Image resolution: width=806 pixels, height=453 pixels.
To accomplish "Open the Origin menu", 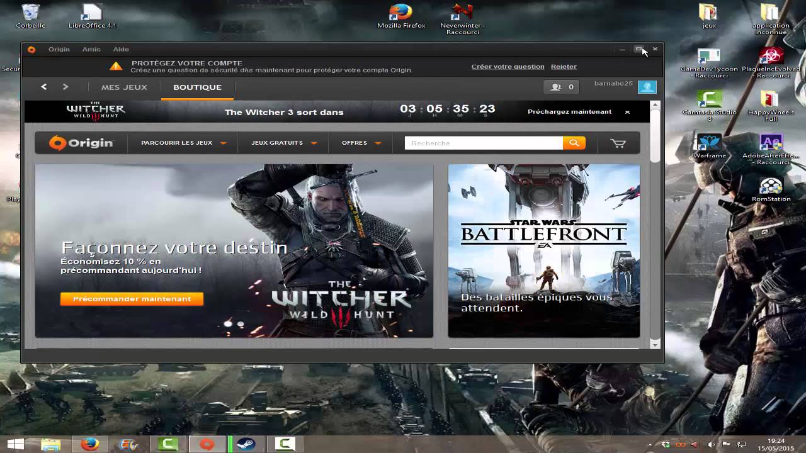I will pos(59,50).
